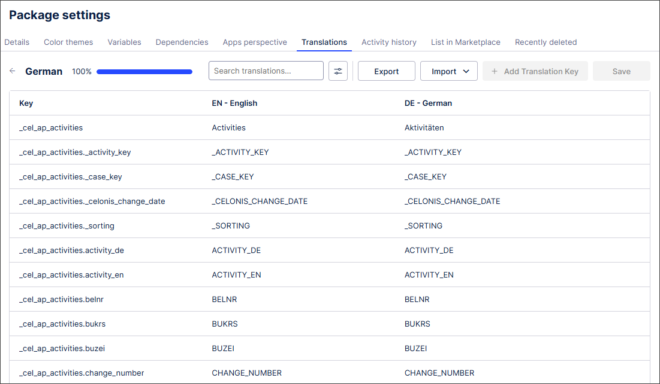The height and width of the screenshot is (384, 660).
Task: Open the Activity history tab
Action: 388,42
